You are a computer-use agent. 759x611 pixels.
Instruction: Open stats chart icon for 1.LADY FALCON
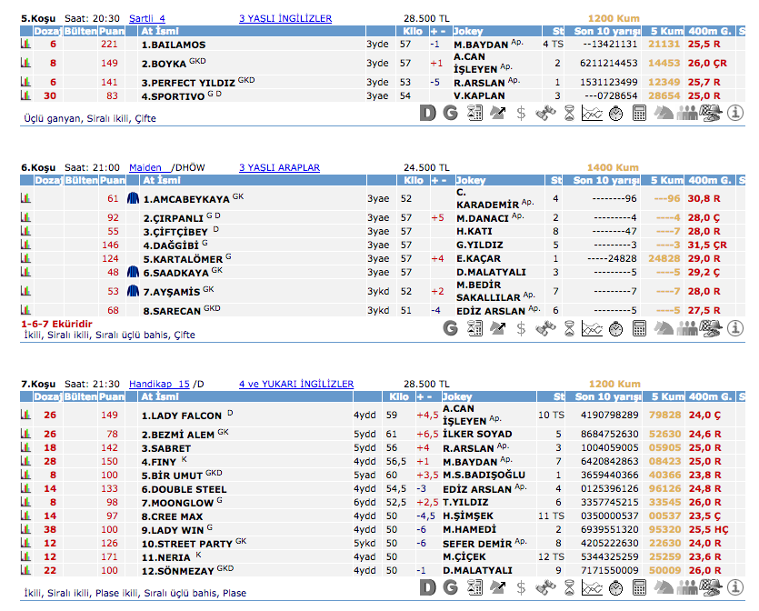pos(26,416)
